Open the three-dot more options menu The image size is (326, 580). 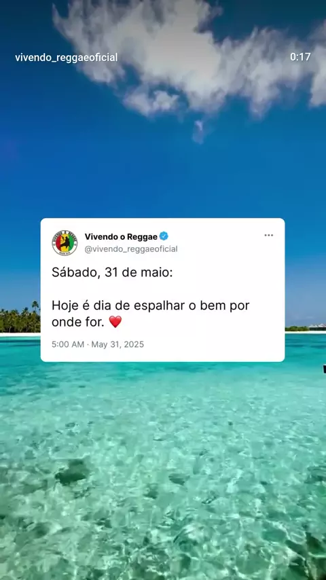(269, 235)
